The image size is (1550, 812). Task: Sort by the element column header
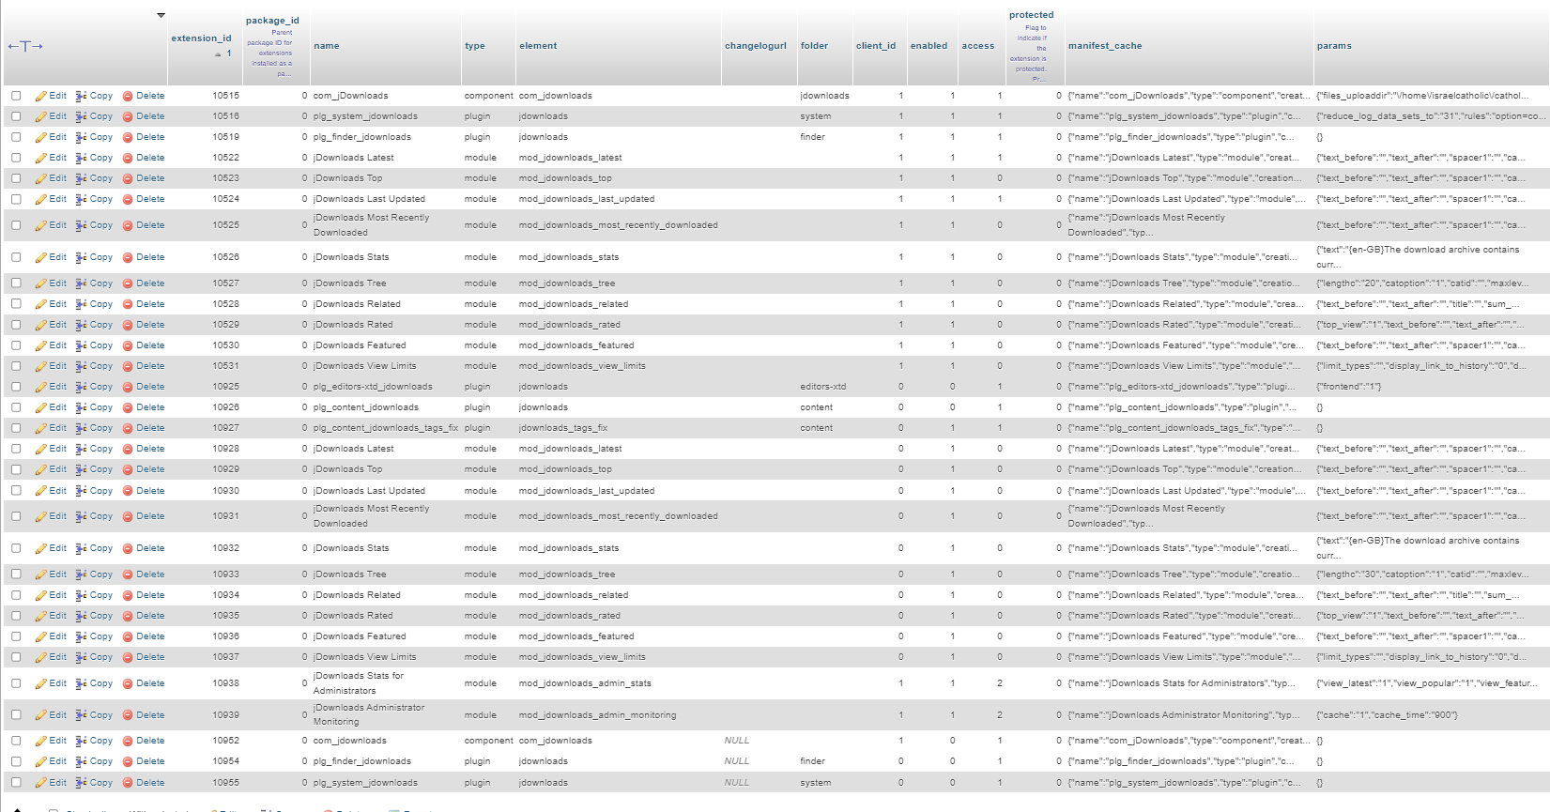coord(538,46)
